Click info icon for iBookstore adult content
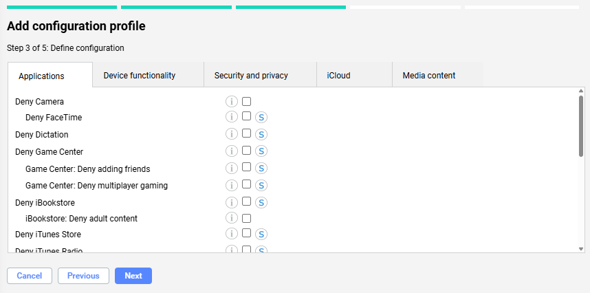 coord(232,219)
